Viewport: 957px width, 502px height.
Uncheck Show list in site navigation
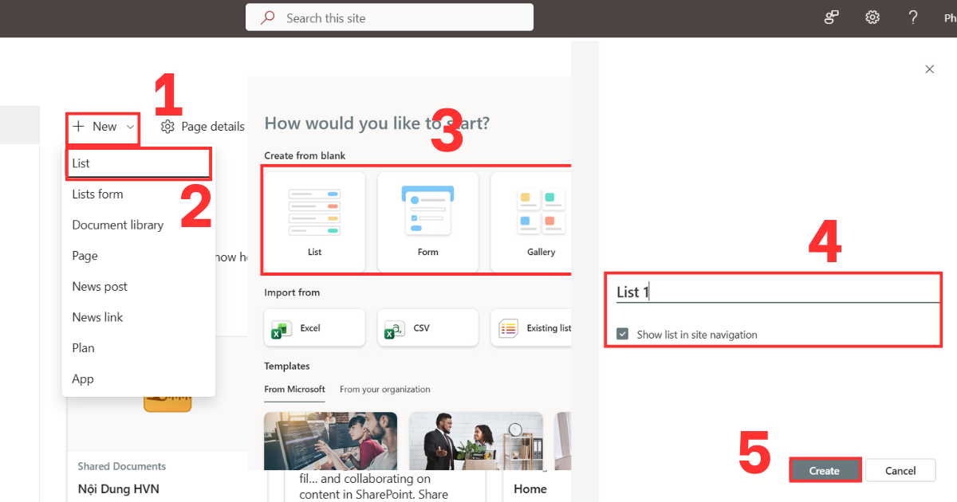[x=623, y=334]
